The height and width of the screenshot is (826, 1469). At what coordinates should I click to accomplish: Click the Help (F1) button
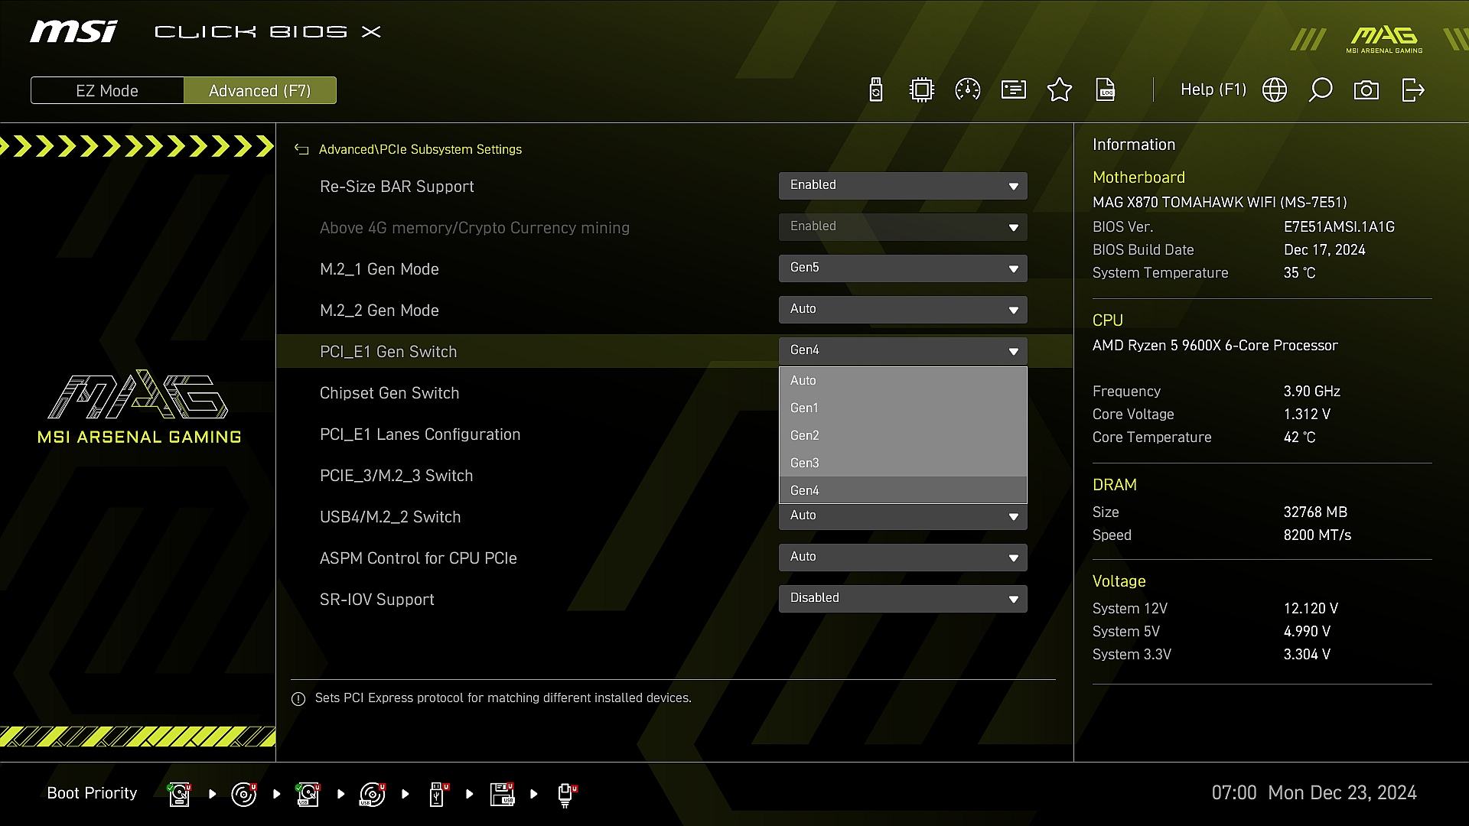pos(1213,90)
